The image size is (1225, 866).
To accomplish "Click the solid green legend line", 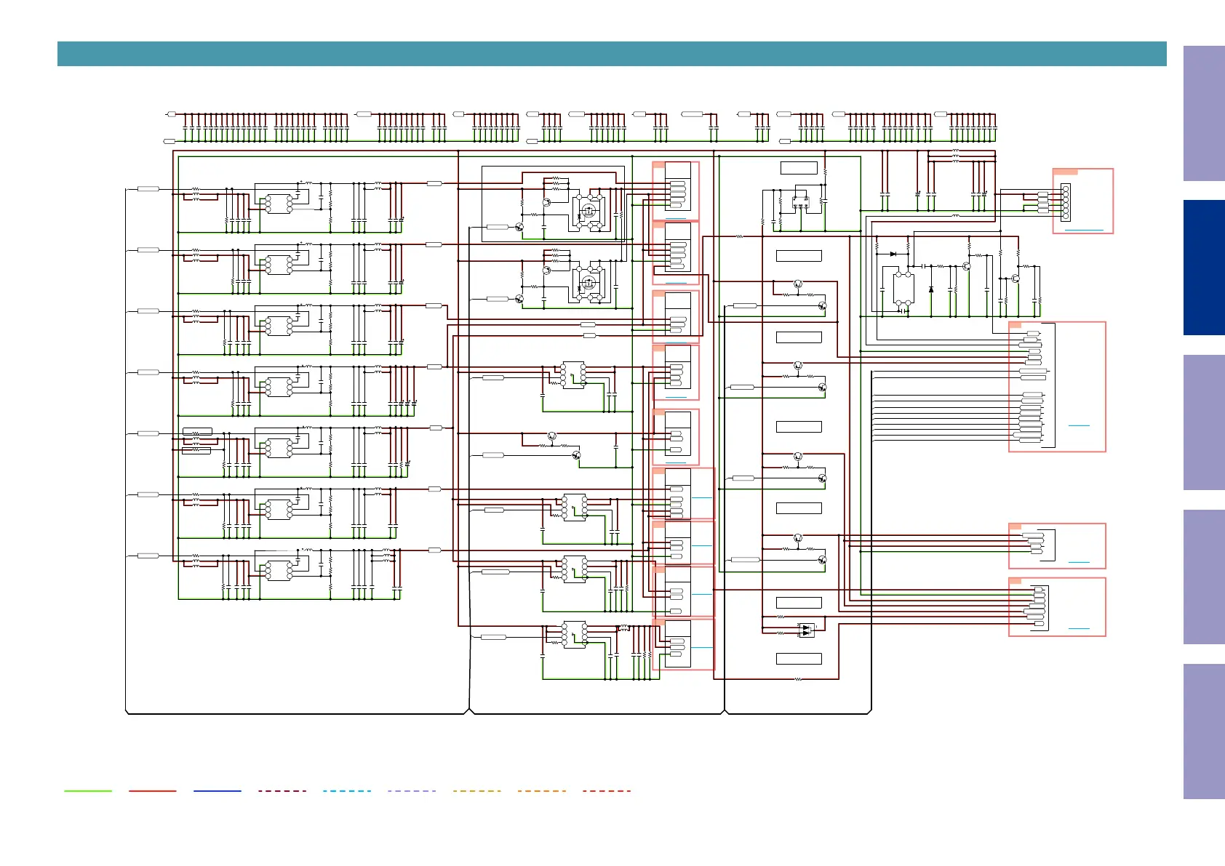I will (x=88, y=790).
